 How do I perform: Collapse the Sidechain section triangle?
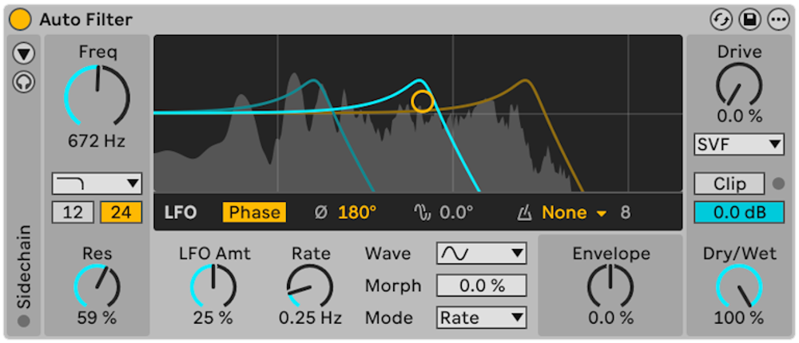click(24, 53)
